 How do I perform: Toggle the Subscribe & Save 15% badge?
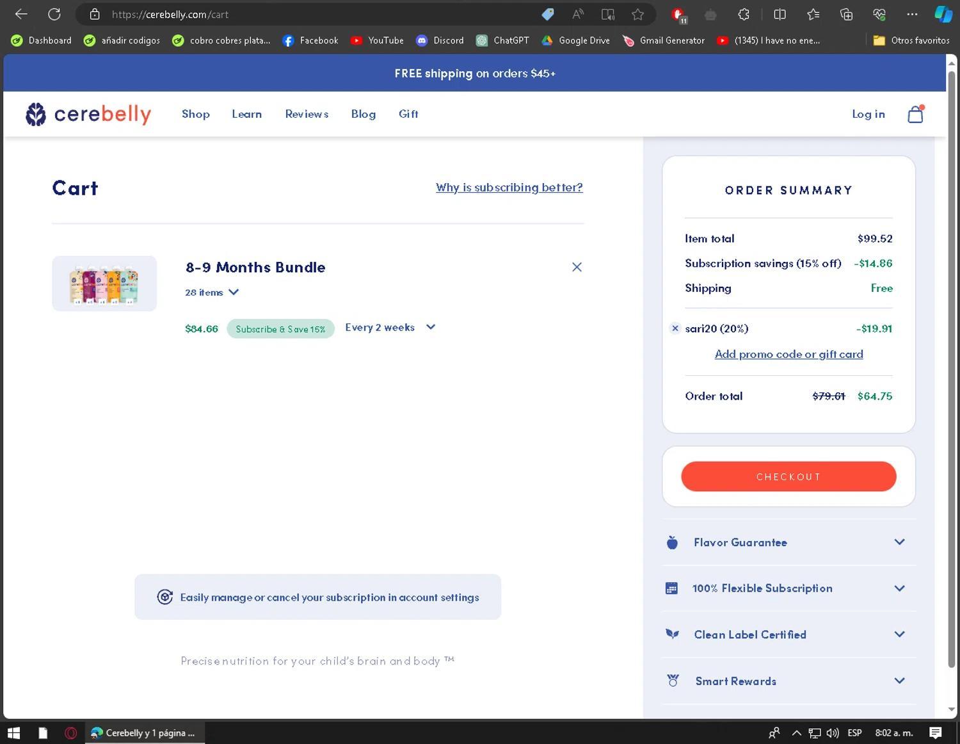[280, 328]
